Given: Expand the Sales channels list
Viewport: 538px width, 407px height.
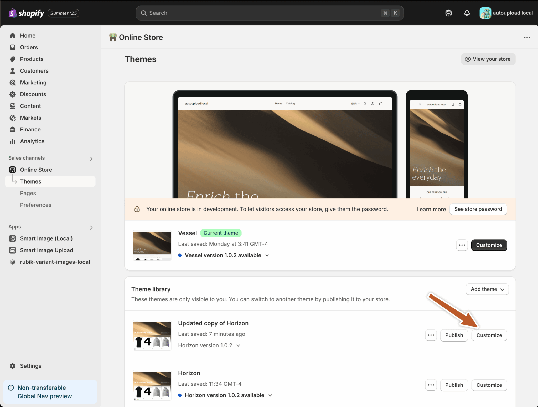Looking at the screenshot, I should (91, 158).
